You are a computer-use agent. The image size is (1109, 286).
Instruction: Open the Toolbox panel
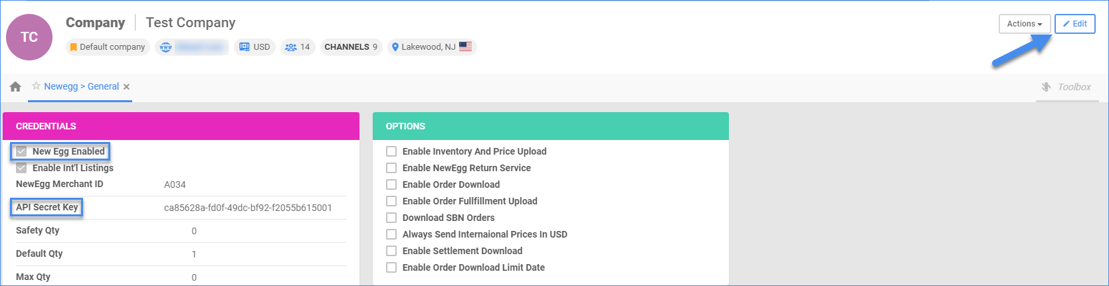point(1066,87)
